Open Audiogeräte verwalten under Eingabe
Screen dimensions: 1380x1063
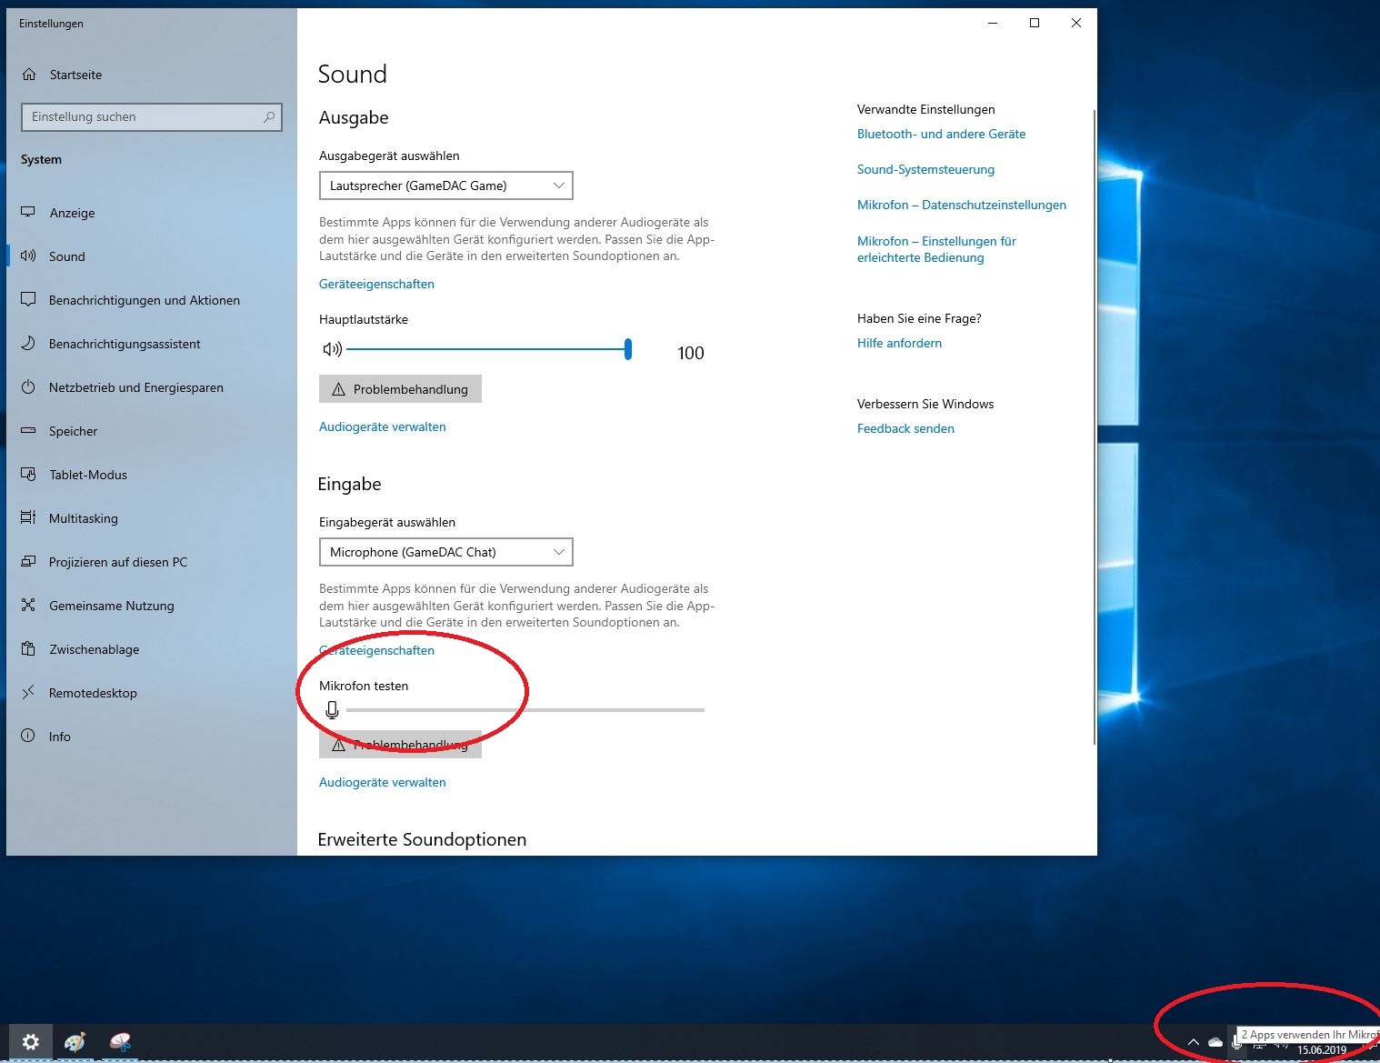point(383,782)
